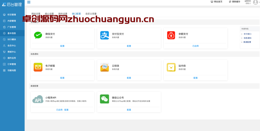This screenshot has width=260, height=131.
Task: Click the 支付宝支付 blue icon
Action: pos(104,35)
